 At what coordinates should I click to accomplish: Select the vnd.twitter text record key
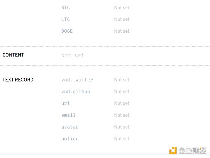click(77, 80)
